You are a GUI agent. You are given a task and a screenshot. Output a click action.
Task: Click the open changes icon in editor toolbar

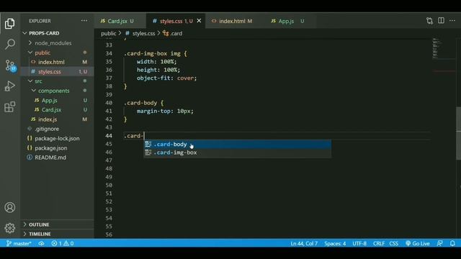[x=429, y=21]
